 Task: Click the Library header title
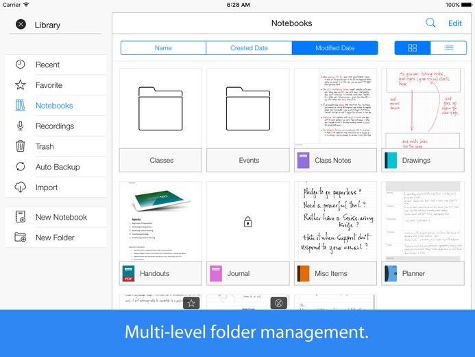pyautogui.click(x=47, y=25)
